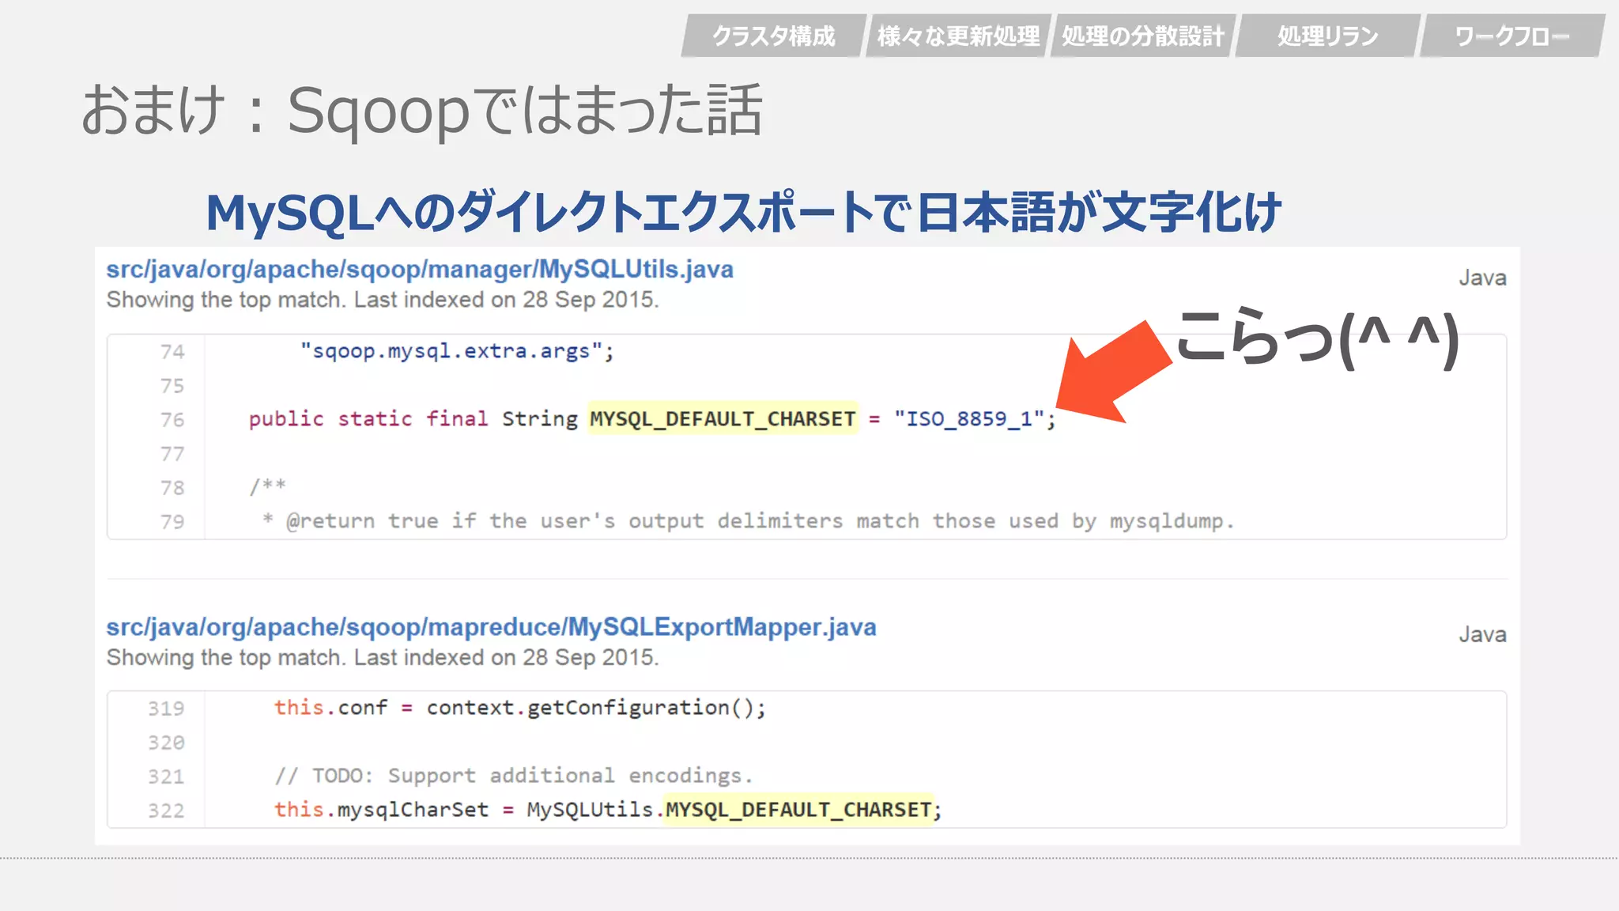The image size is (1619, 911).
Task: Click the context.getConfiguration() code line
Action: [x=519, y=708]
